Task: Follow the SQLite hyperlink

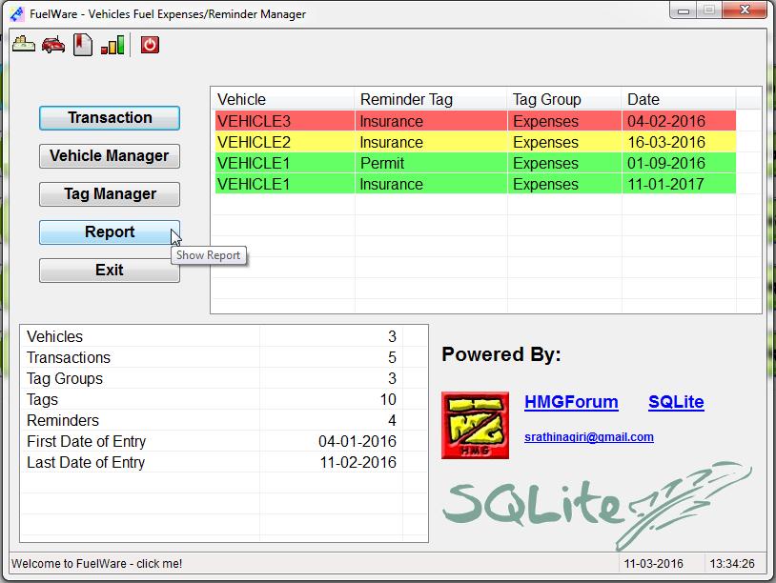Action: pos(676,402)
